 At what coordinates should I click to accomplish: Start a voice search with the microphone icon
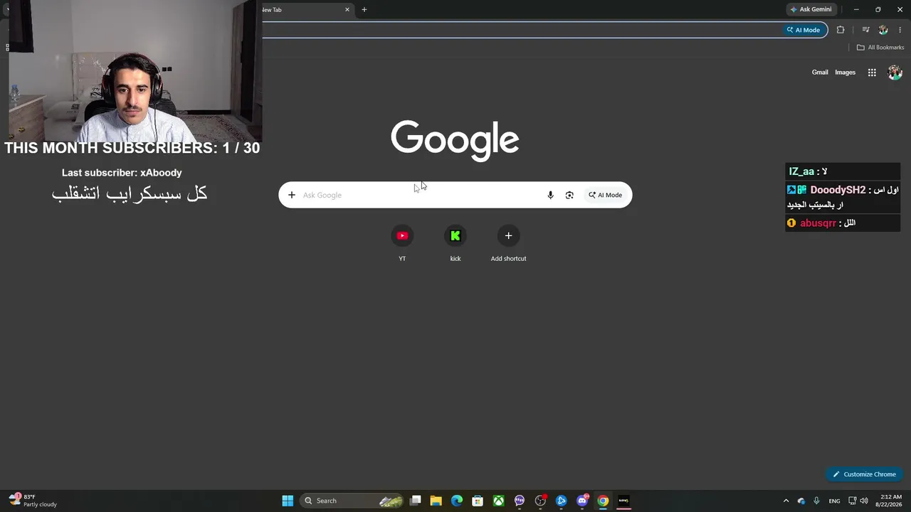click(x=550, y=195)
